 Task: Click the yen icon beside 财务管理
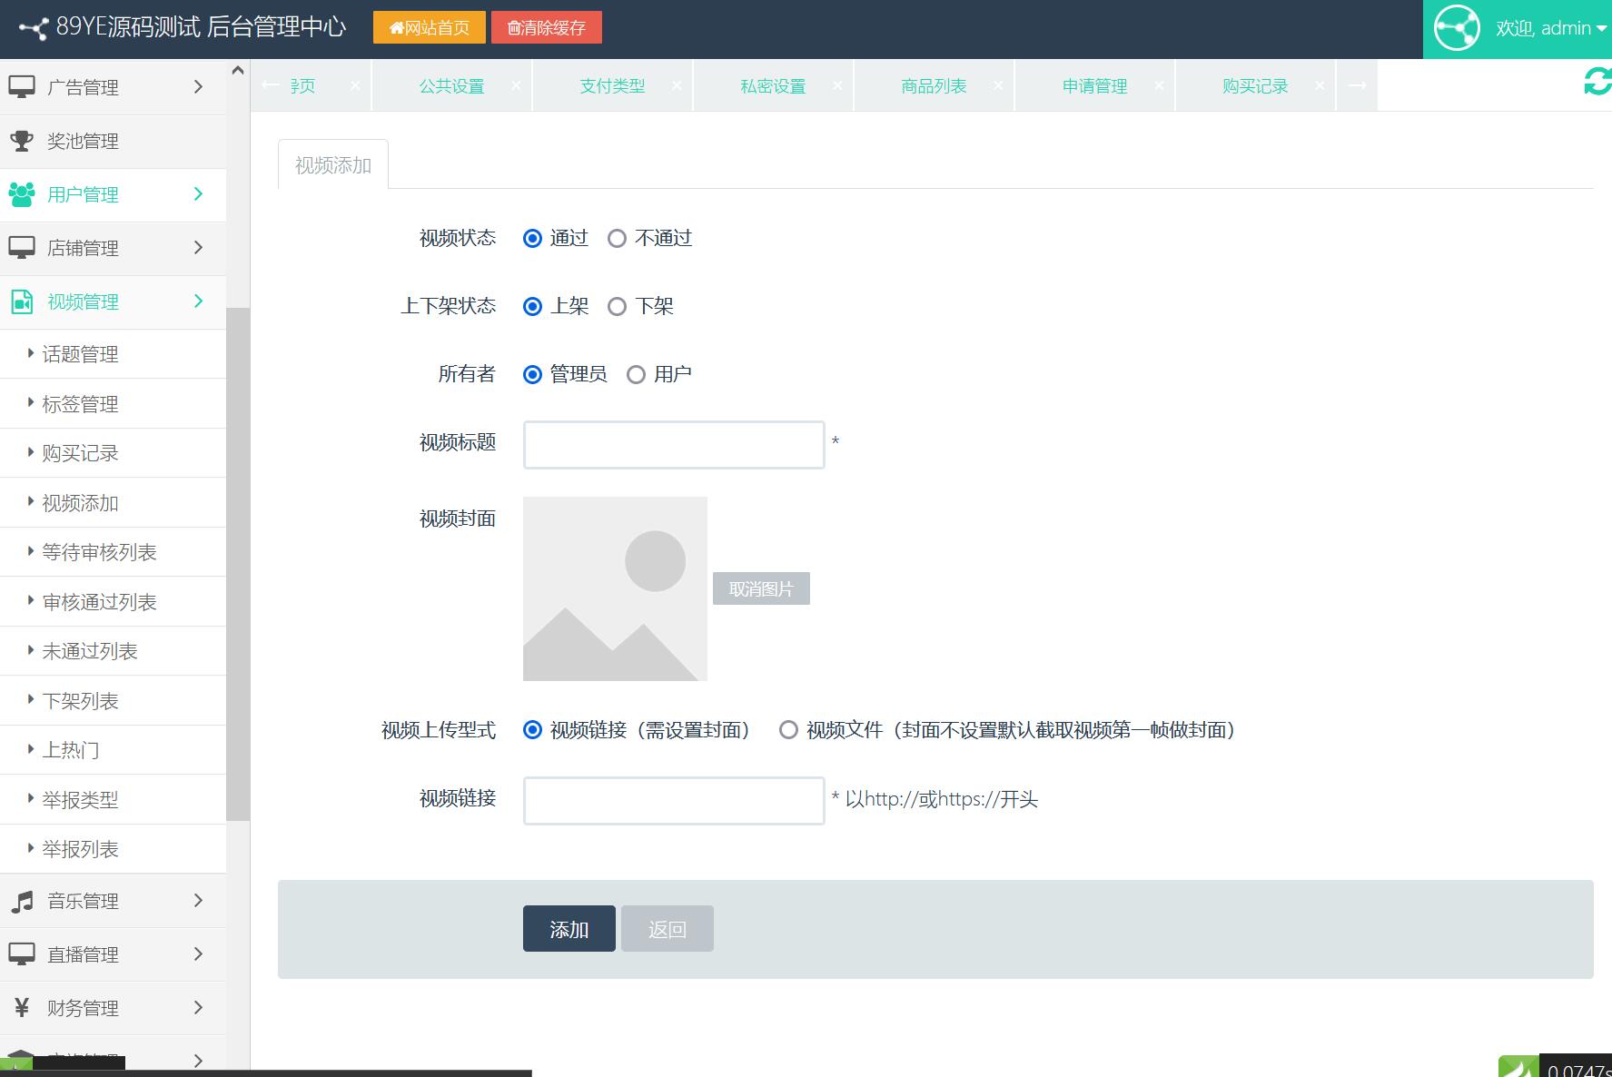[x=22, y=1008]
